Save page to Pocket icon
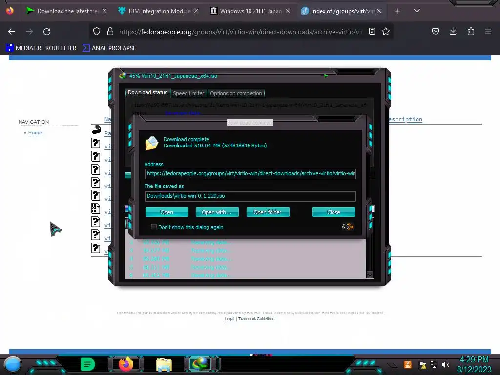Screen dimensions: 500x375 435,31
